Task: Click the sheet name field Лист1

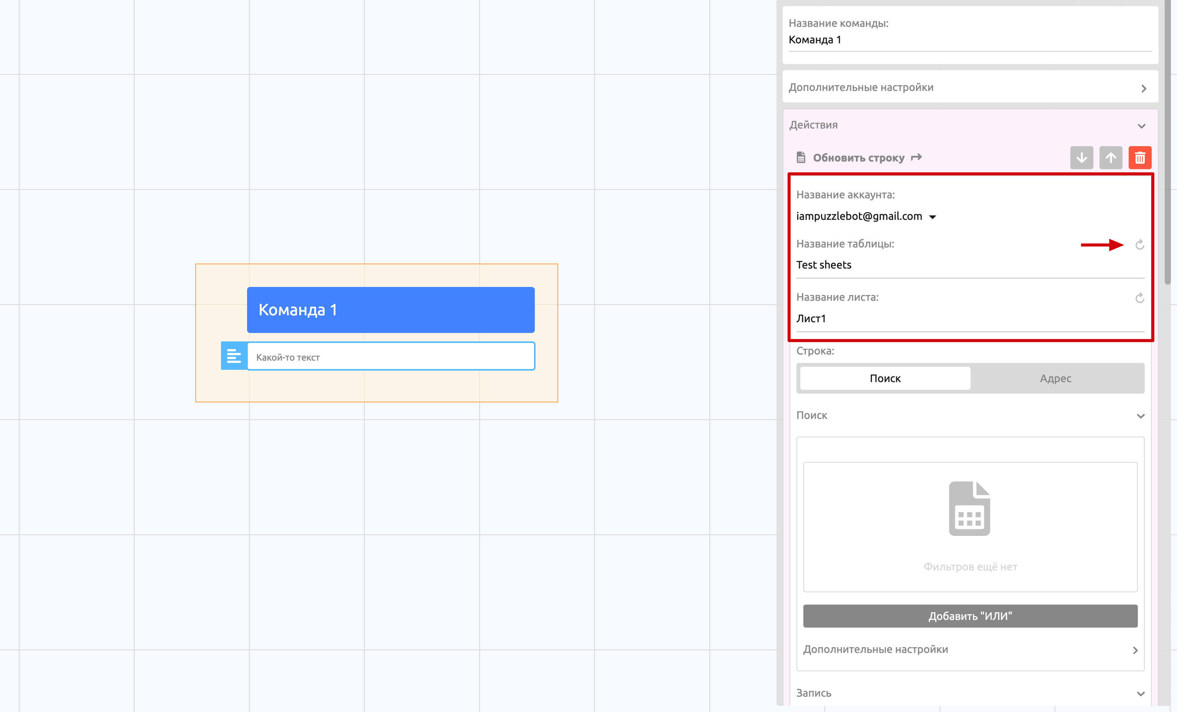Action: (x=970, y=318)
